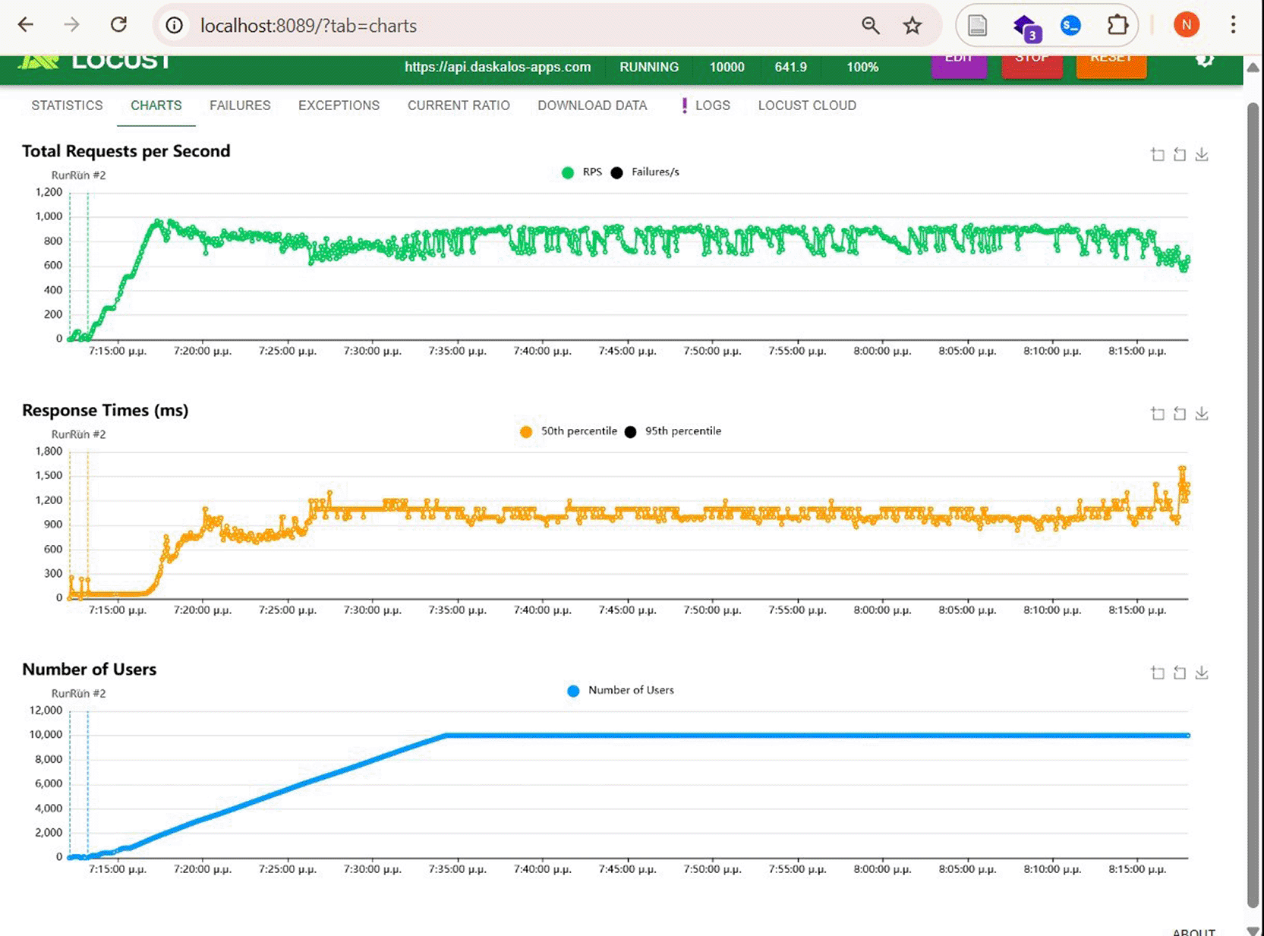Viewport: 1264px width, 936px height.
Task: Go back to the previous browser page
Action: tap(26, 25)
